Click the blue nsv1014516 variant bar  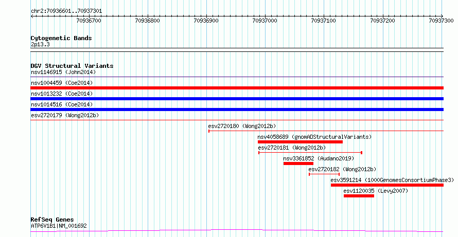(x=237, y=110)
